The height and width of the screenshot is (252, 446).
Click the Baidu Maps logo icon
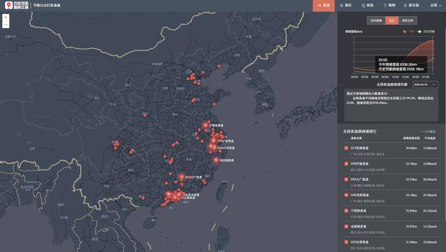click(9, 5)
